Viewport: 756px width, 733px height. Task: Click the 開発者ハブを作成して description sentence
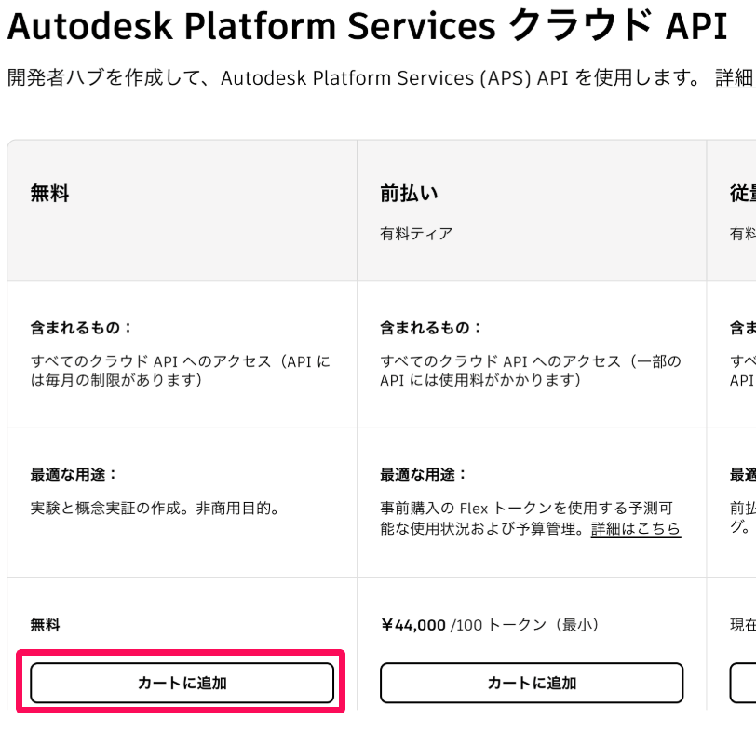click(355, 77)
